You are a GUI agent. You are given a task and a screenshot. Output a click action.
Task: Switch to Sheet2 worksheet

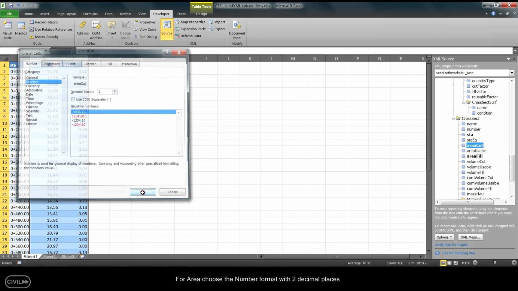coord(49,256)
